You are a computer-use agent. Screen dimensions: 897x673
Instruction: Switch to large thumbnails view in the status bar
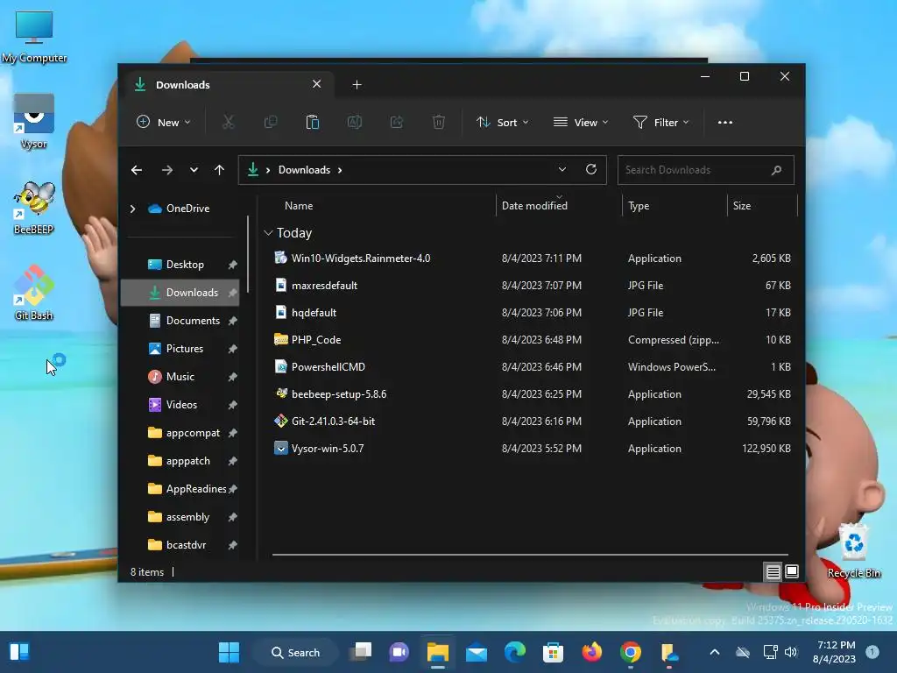coord(792,571)
